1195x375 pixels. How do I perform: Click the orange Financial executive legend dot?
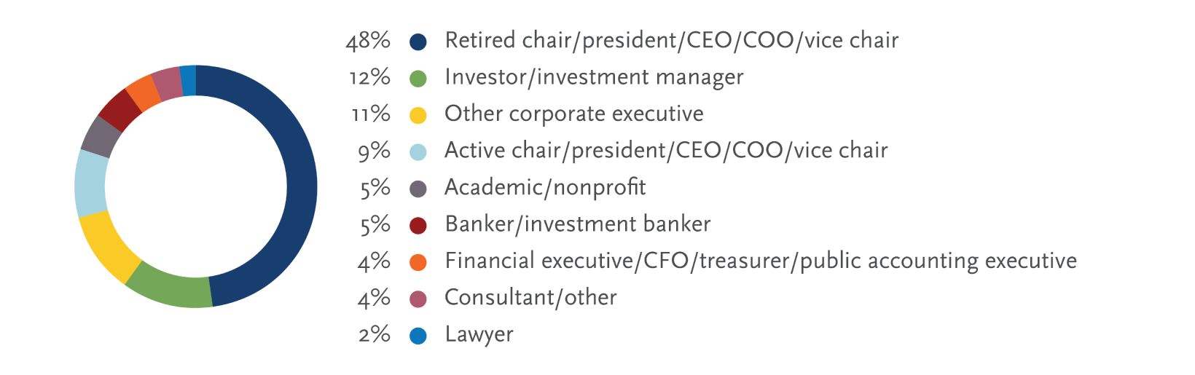point(418,262)
